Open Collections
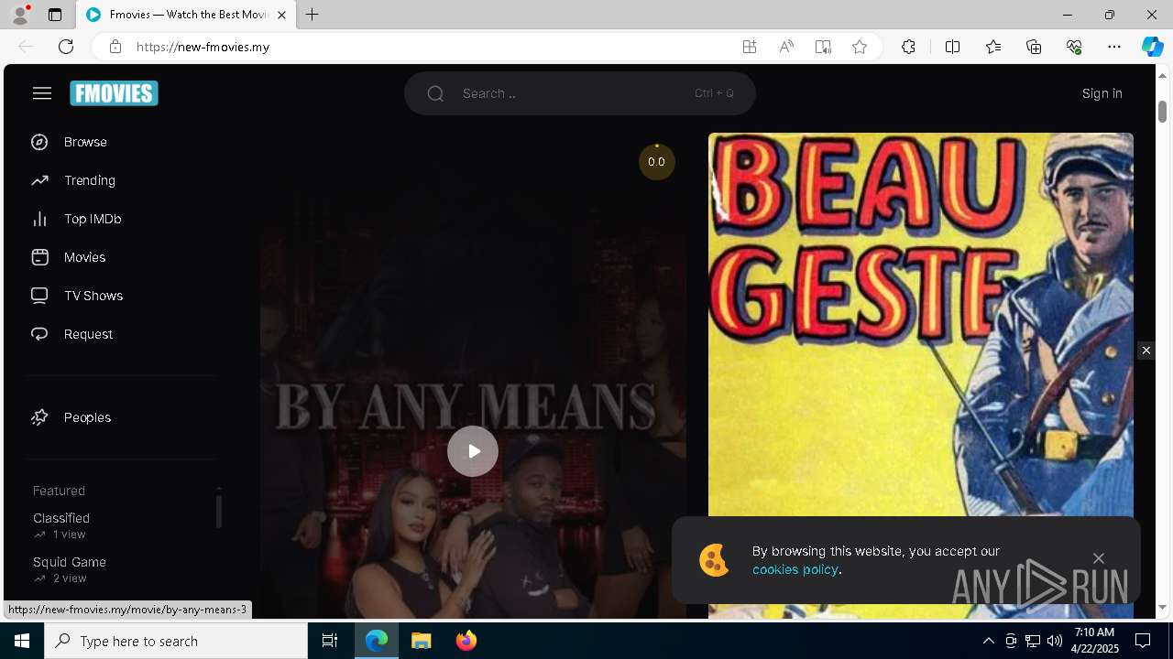The width and height of the screenshot is (1173, 659). [x=1034, y=47]
